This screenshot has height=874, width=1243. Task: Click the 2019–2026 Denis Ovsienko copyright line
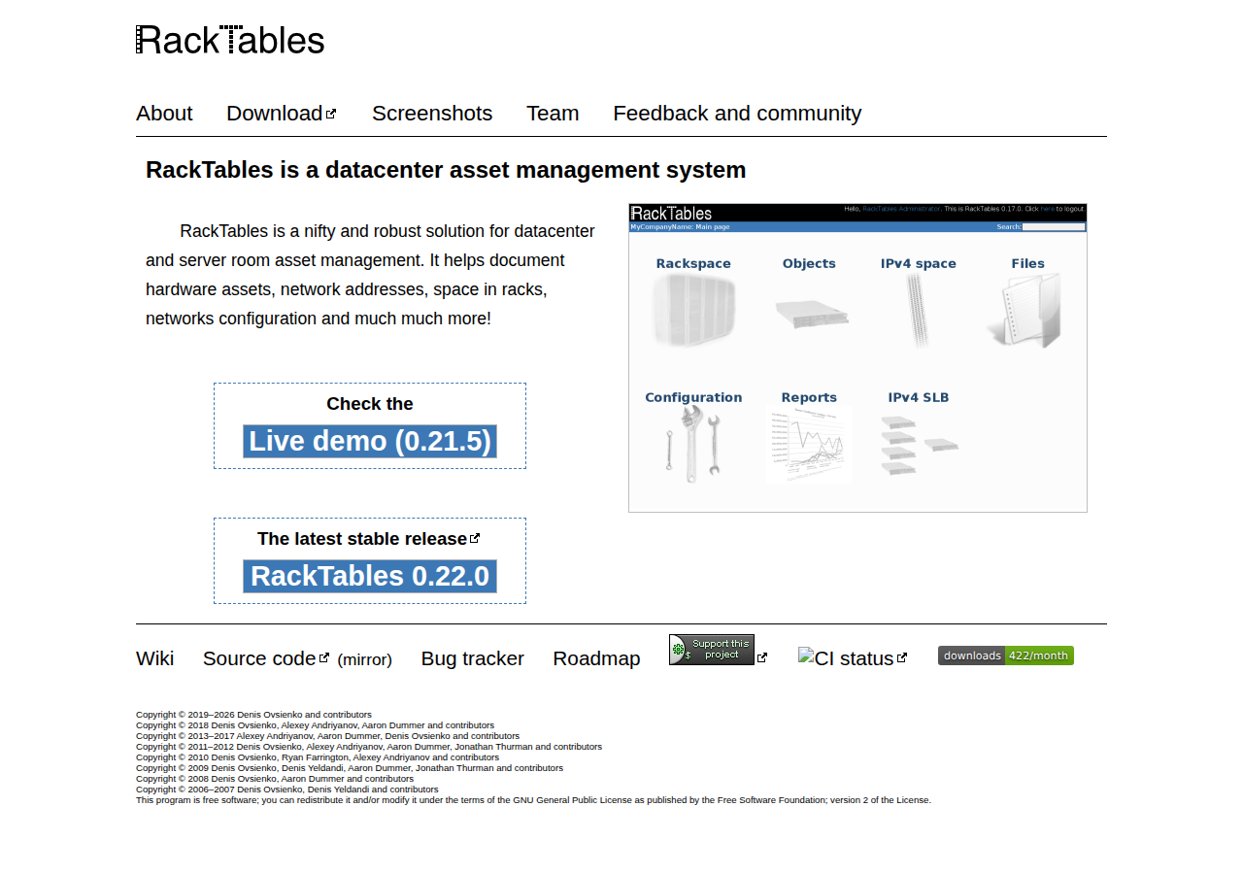[253, 715]
